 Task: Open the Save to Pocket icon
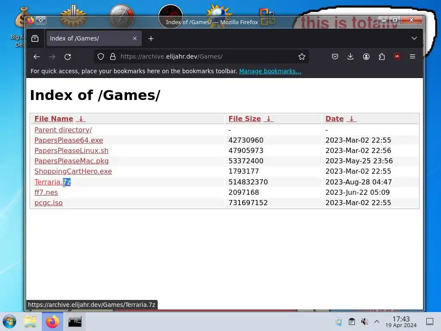335,56
